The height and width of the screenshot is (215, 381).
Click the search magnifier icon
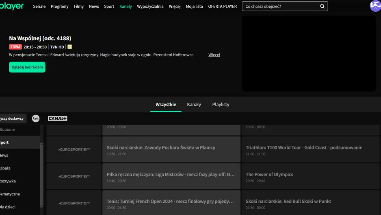[x=322, y=7]
